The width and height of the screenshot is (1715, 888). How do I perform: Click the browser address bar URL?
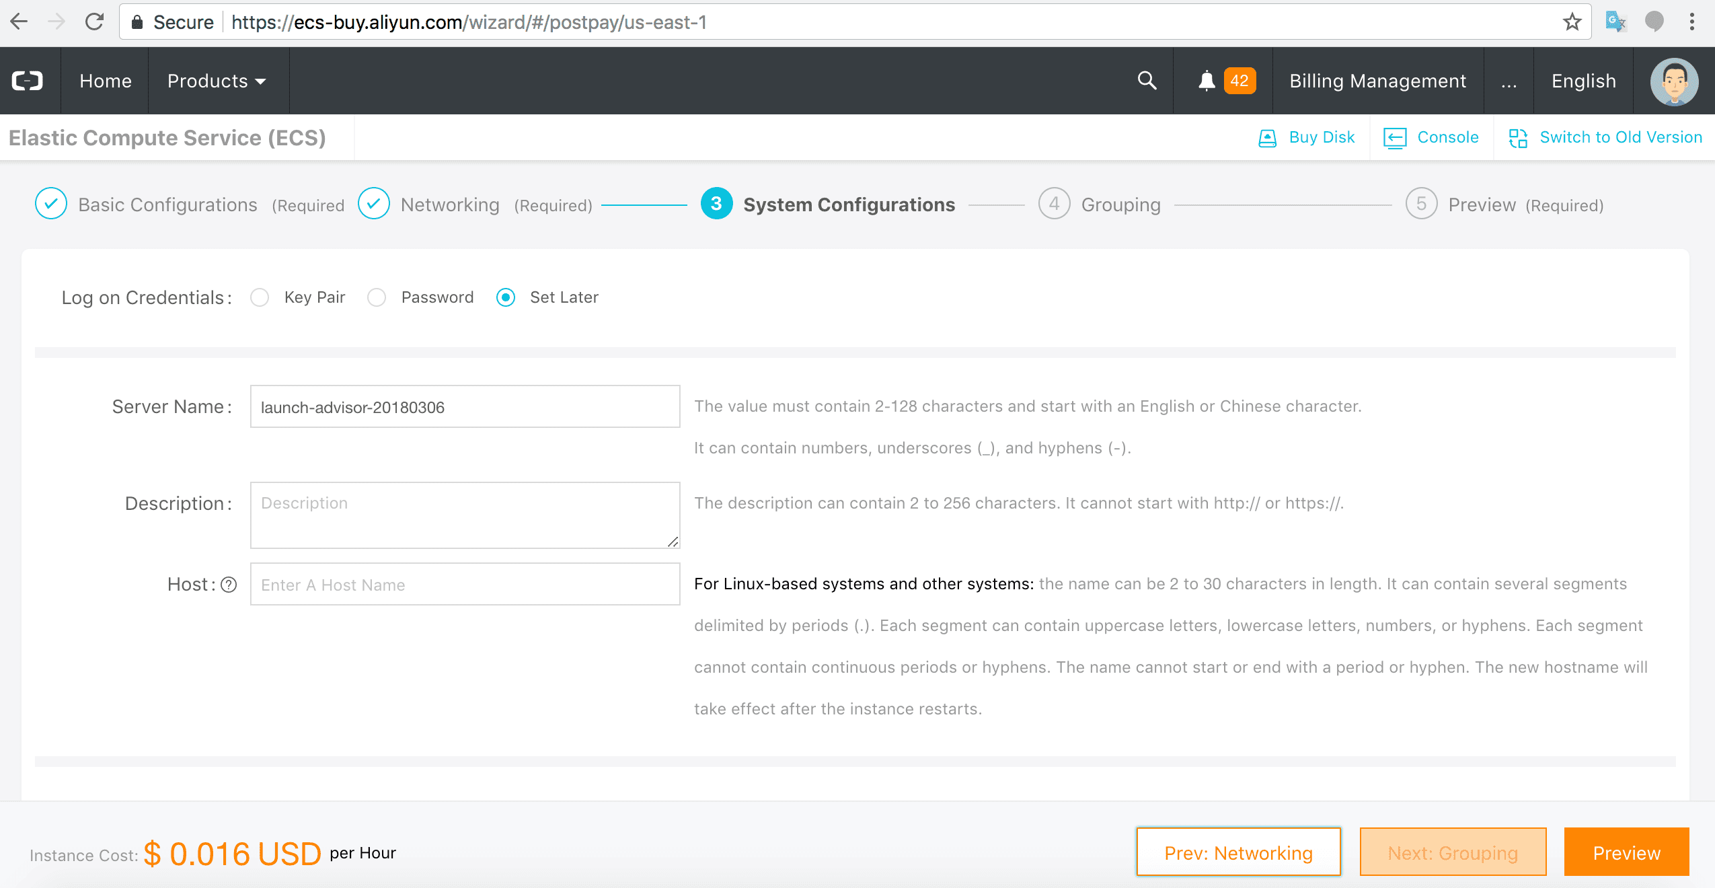pyautogui.click(x=469, y=22)
